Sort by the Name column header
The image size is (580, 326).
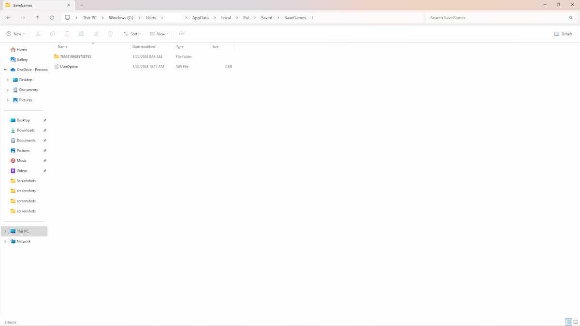62,46
